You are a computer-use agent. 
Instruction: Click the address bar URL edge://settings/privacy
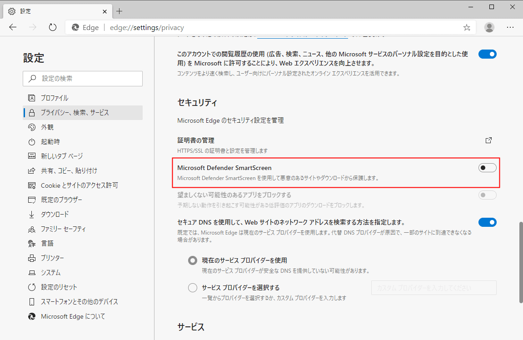pos(147,28)
